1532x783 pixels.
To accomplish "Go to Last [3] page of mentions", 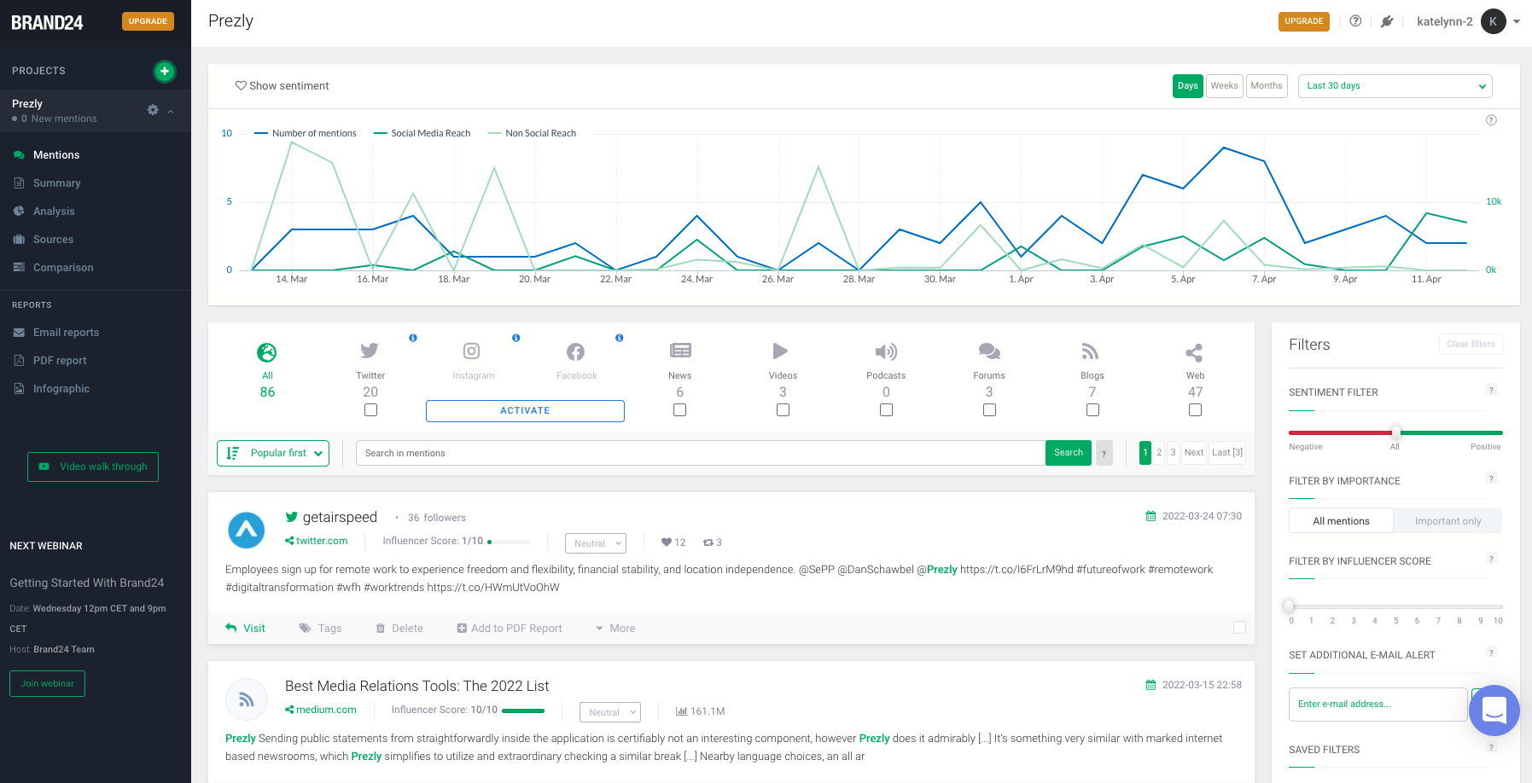I will (x=1227, y=453).
